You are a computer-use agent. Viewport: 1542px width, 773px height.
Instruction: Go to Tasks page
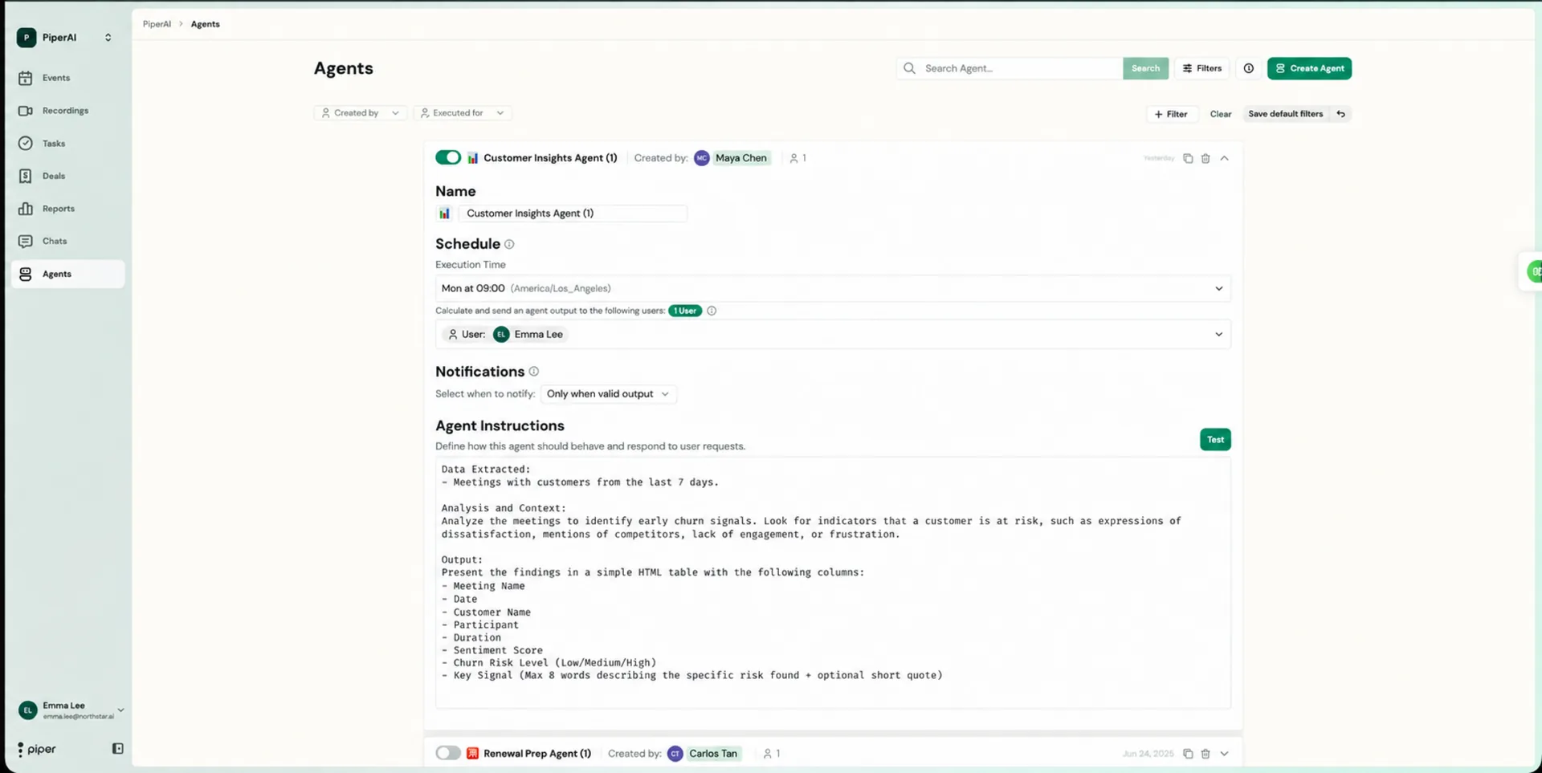(67, 143)
